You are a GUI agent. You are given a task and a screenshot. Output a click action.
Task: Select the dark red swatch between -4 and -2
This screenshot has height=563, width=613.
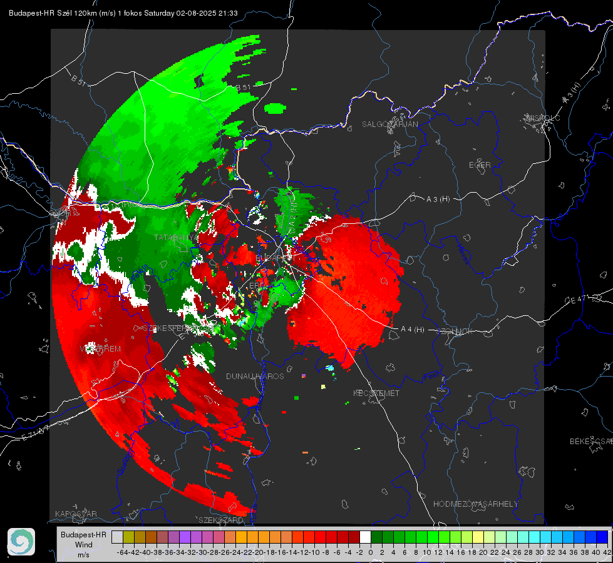(x=354, y=537)
